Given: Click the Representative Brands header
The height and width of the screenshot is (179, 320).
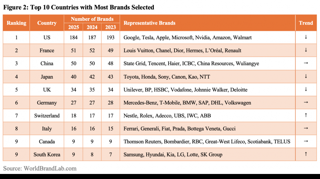Looking at the screenshot, I should click(150, 23).
